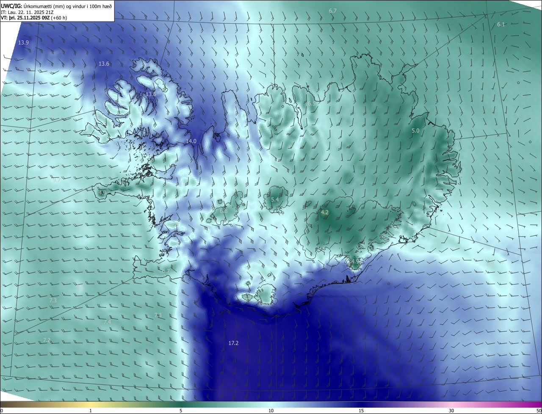Click the 9.7 value label

(x=56, y=180)
